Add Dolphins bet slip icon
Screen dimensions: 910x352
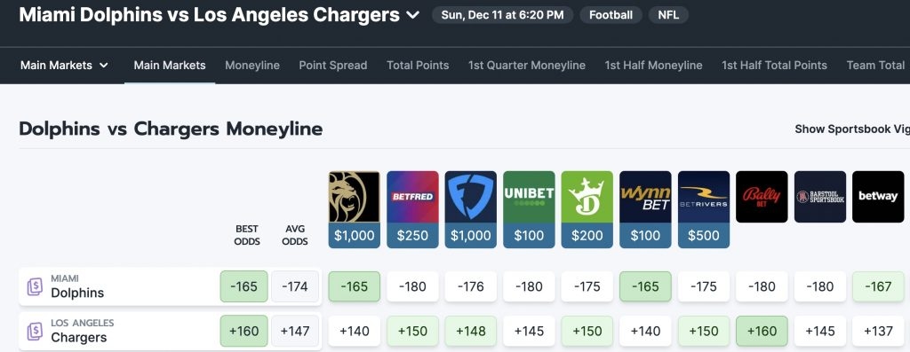[35, 286]
